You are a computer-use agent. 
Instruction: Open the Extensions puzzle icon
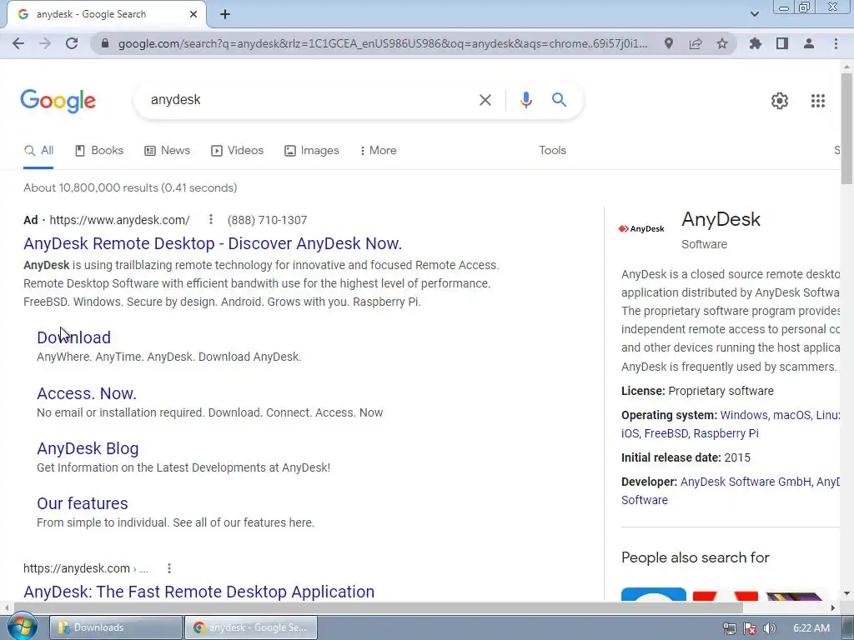pyautogui.click(x=756, y=43)
